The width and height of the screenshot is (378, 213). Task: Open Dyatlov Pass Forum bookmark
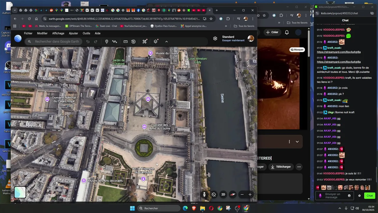pos(164,26)
